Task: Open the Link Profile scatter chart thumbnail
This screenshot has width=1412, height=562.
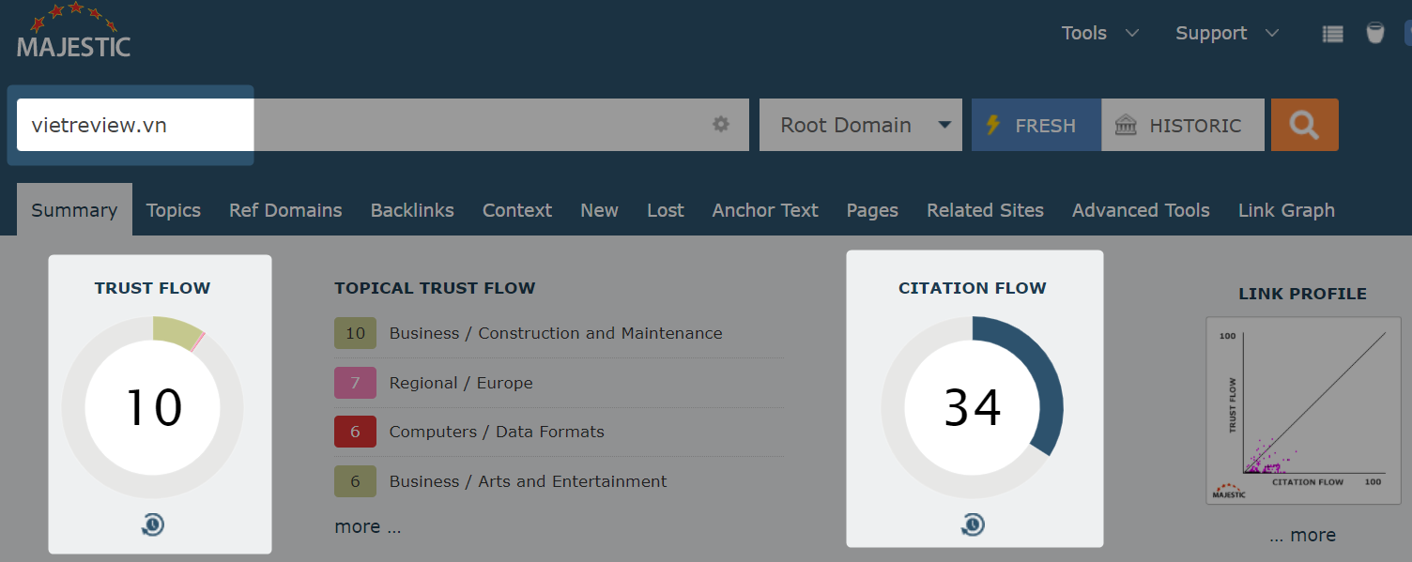Action: (1303, 410)
